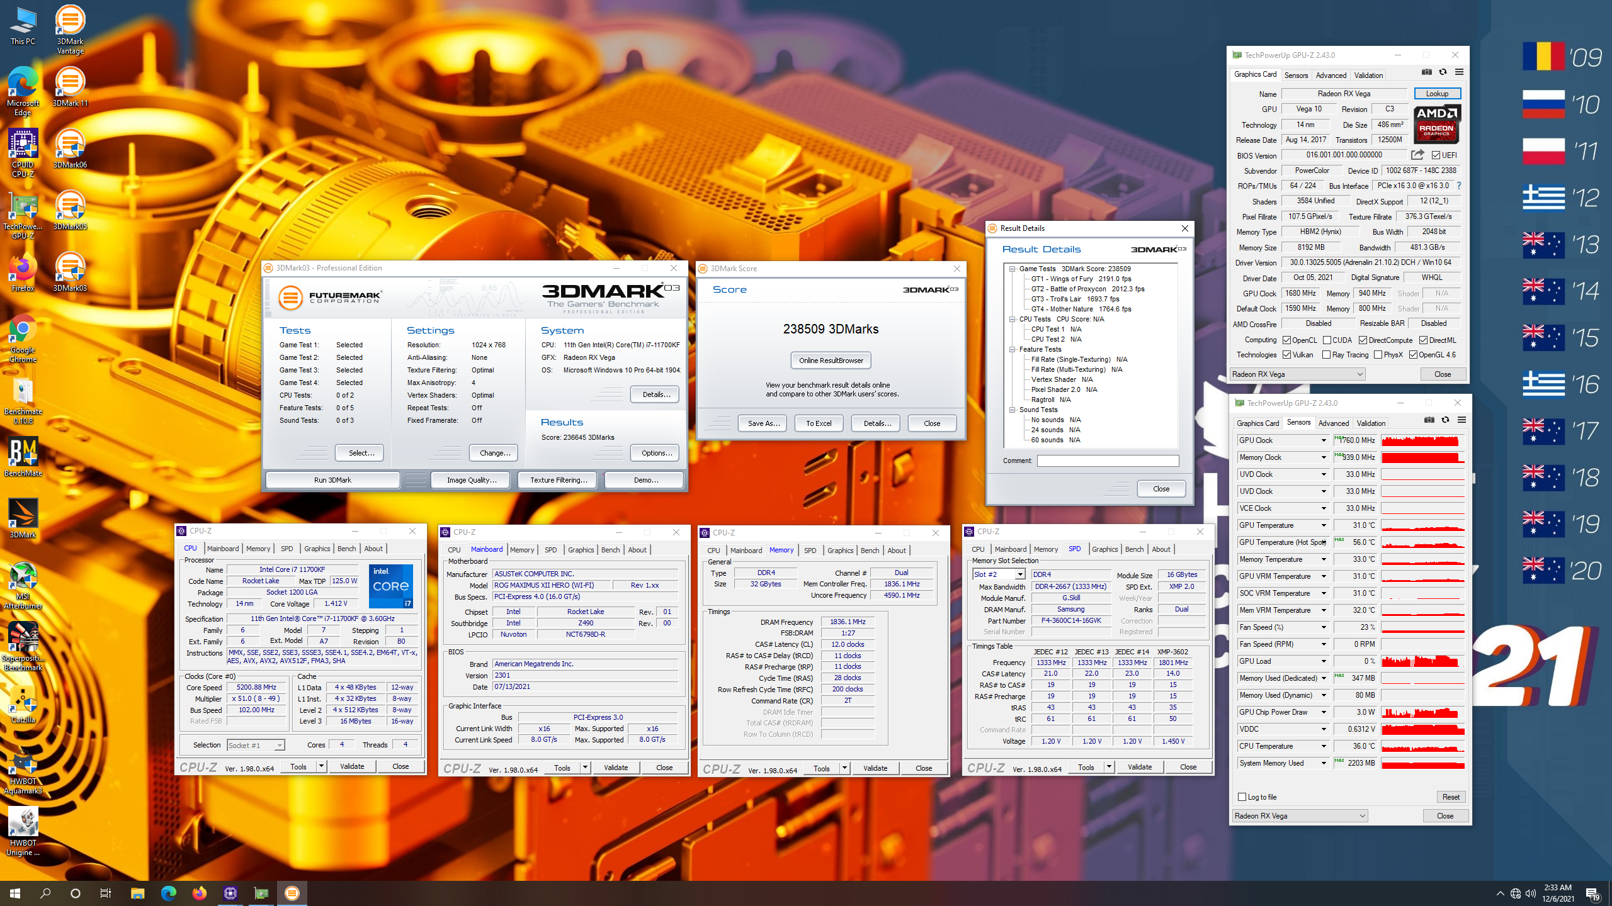
Task: Open File Explorer from the taskbar
Action: coord(137,893)
